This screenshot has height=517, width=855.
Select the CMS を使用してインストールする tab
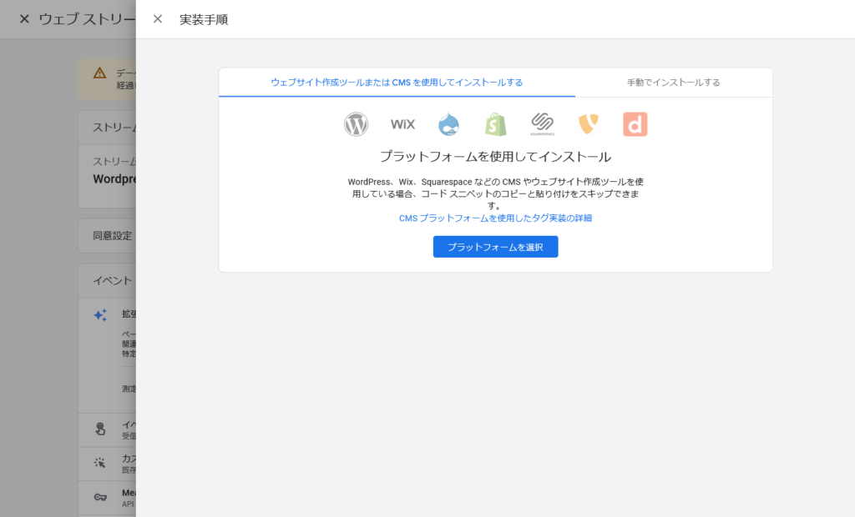pyautogui.click(x=397, y=83)
